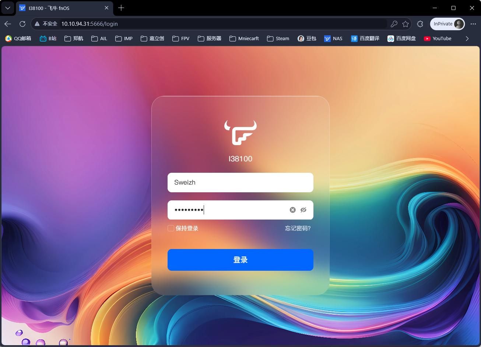481x347 pixels.
Task: Click the InPrivate profile button
Action: click(x=447, y=24)
